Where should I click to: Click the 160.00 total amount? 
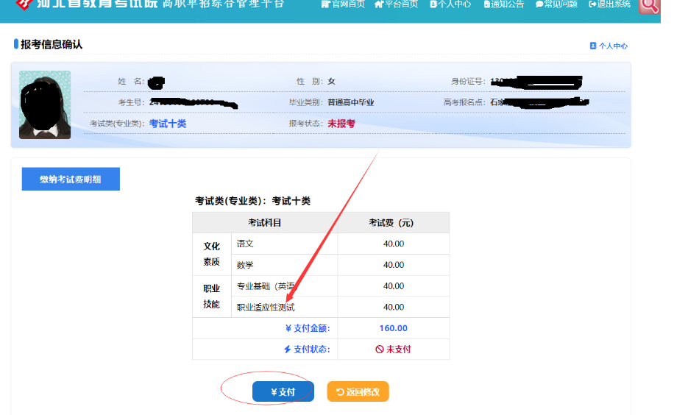(x=394, y=328)
